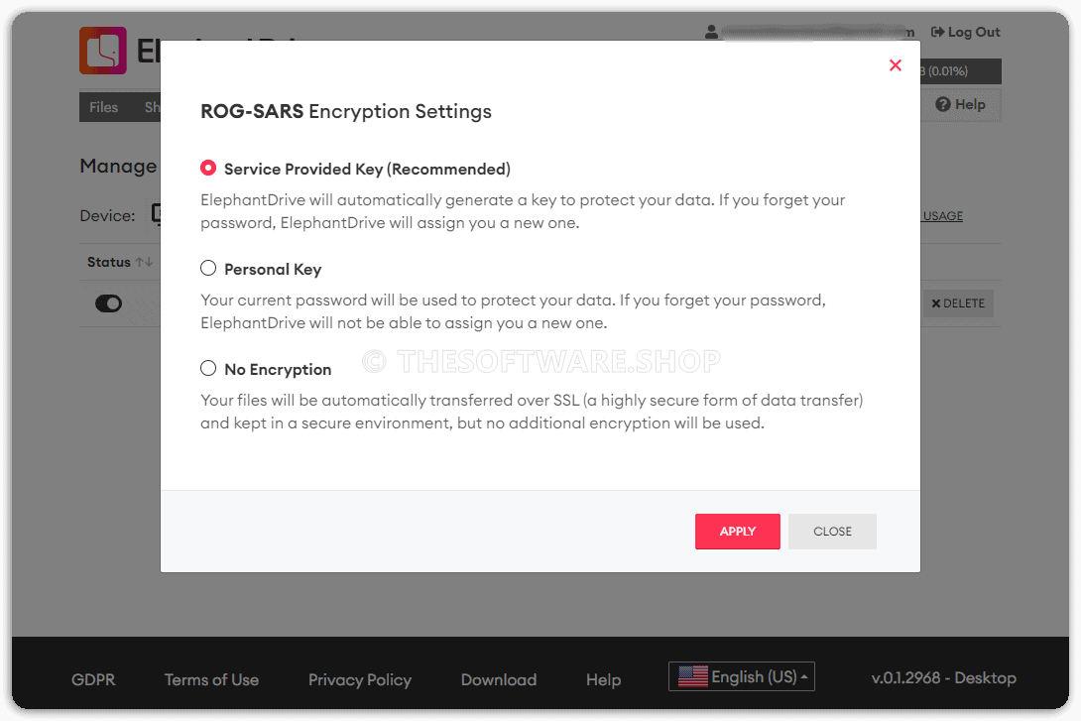Open the Files tab
Screen dimensions: 1081x721
103,107
